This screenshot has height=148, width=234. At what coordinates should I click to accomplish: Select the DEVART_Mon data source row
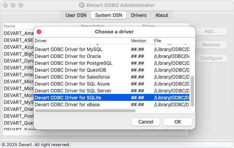pos(19,95)
